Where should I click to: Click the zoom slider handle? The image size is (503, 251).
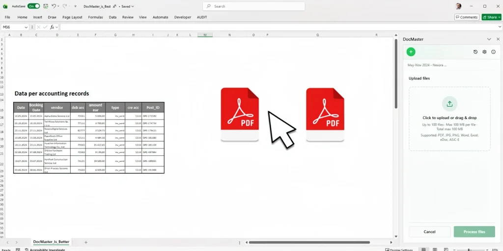469,250
